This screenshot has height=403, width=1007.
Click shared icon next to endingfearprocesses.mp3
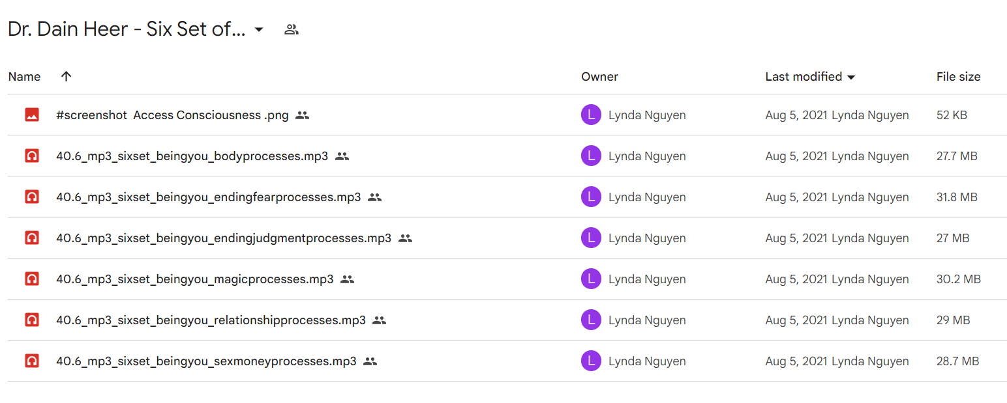pos(374,197)
